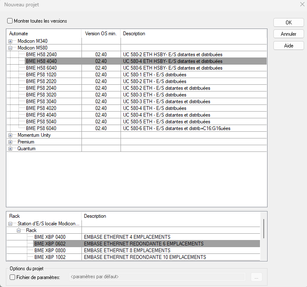Select BME P58 3020 processor
Viewport: 307px width, 287px height.
(41, 95)
